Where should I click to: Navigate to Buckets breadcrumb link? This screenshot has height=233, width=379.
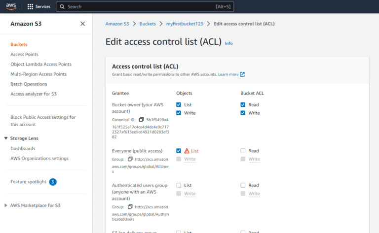pos(148,24)
